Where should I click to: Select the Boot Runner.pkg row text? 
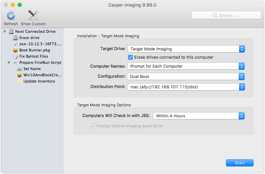[35, 50]
